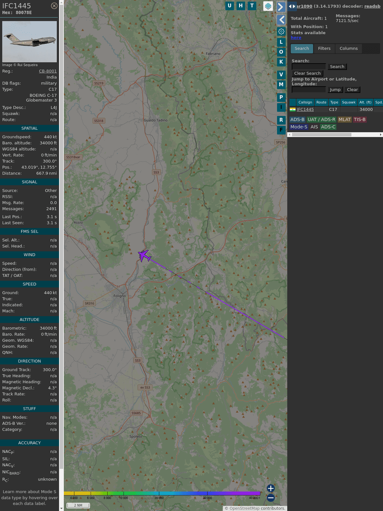Select the purple aircraft icon on map
Image resolution: width=383 pixels, height=511 pixels.
[x=145, y=256]
